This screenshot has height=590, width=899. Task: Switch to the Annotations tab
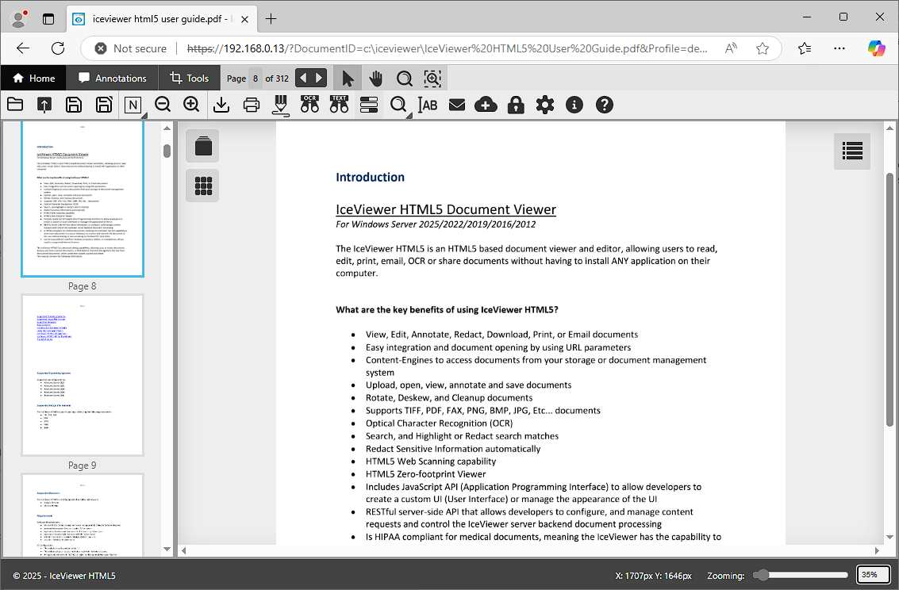pyautogui.click(x=113, y=78)
